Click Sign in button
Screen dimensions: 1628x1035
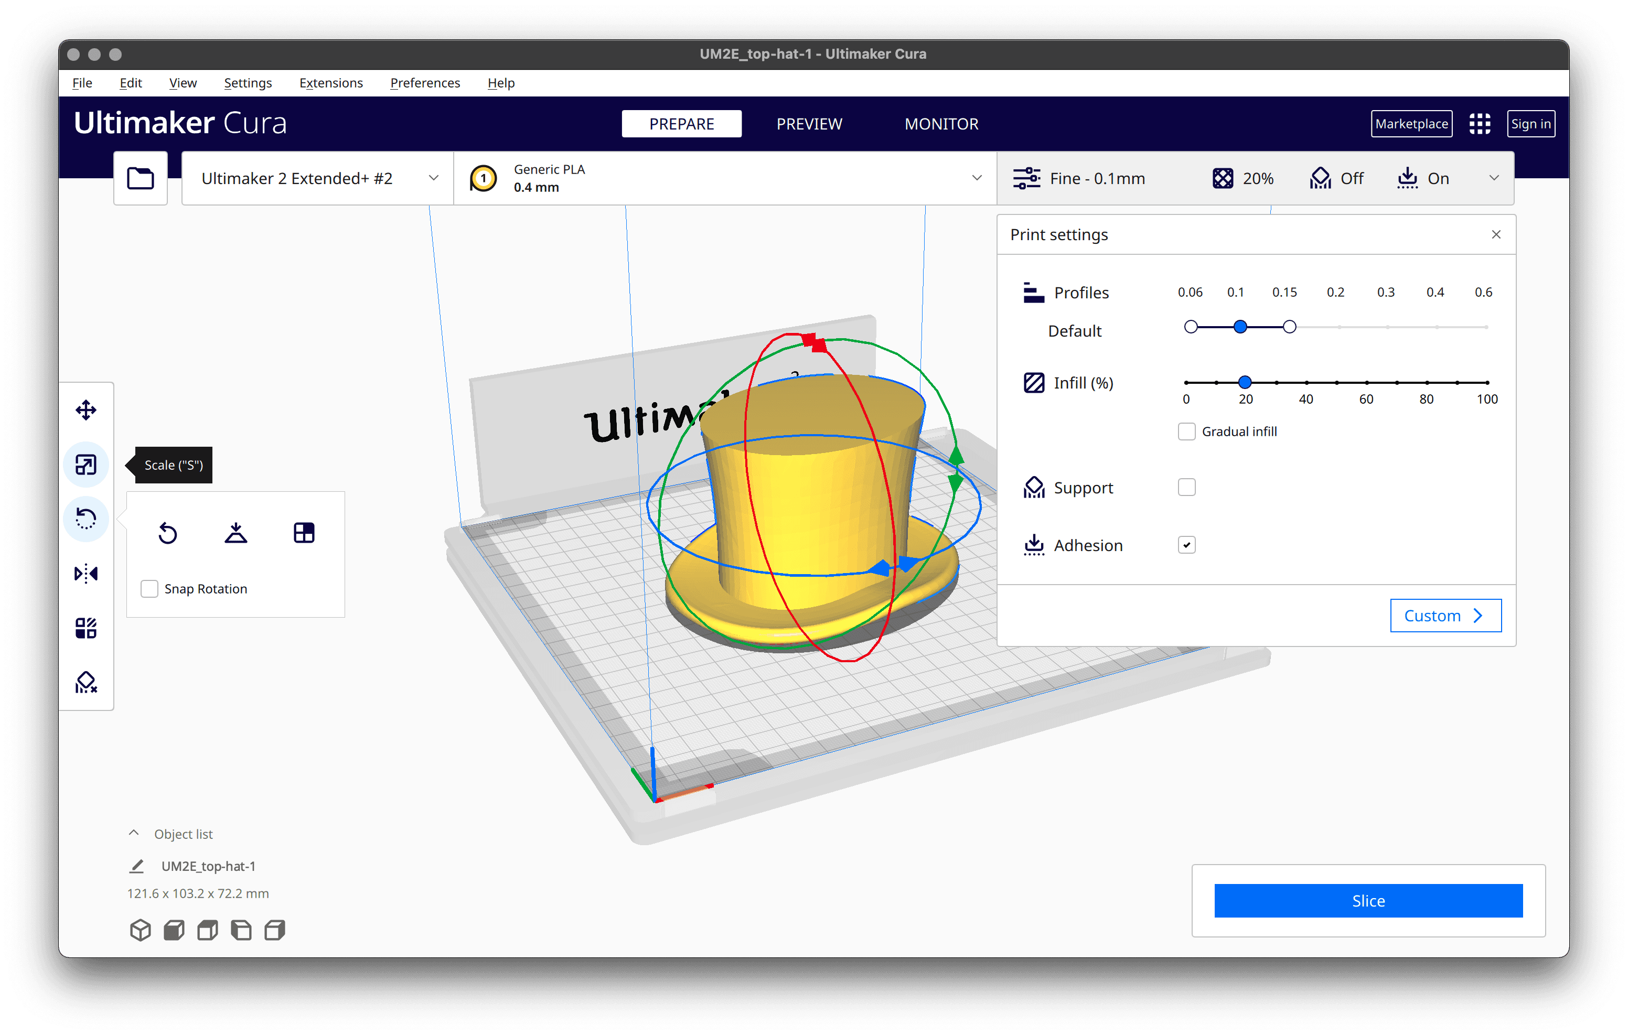click(x=1530, y=124)
